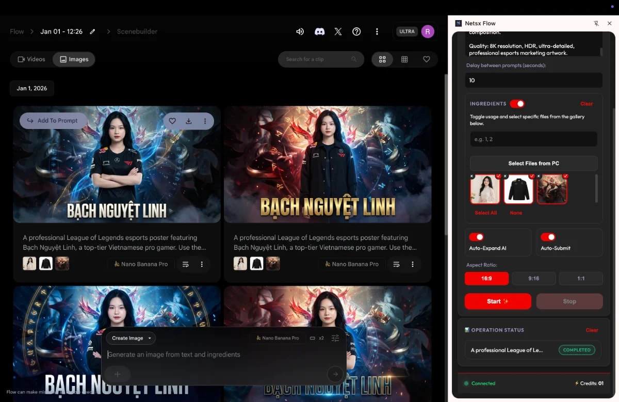This screenshot has width=619, height=402.
Task: Click the pencil icon to rename project
Action: pyautogui.click(x=92, y=31)
